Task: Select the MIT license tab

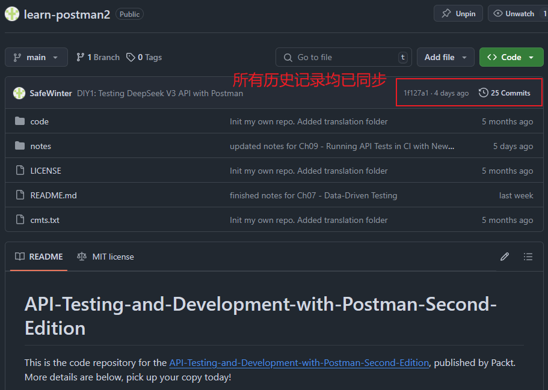Action: pos(105,257)
